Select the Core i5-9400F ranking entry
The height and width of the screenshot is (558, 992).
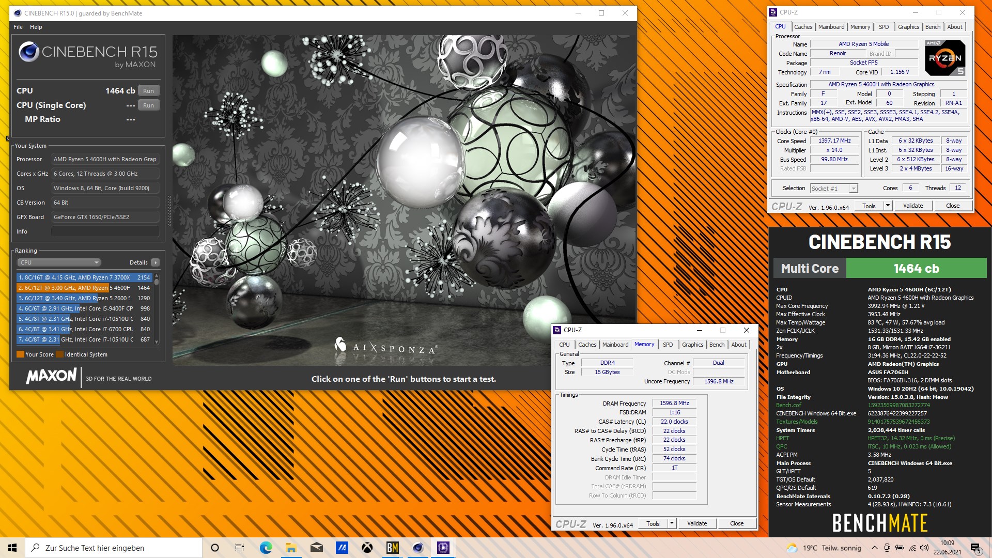(84, 308)
